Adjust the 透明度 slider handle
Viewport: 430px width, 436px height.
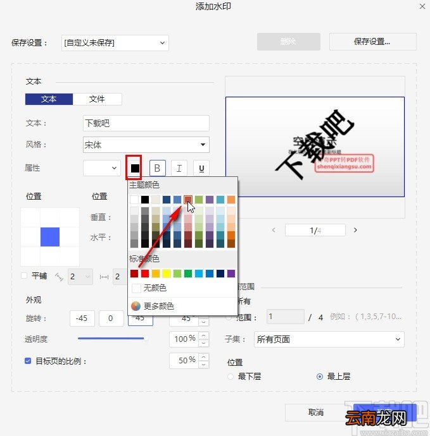(145, 339)
